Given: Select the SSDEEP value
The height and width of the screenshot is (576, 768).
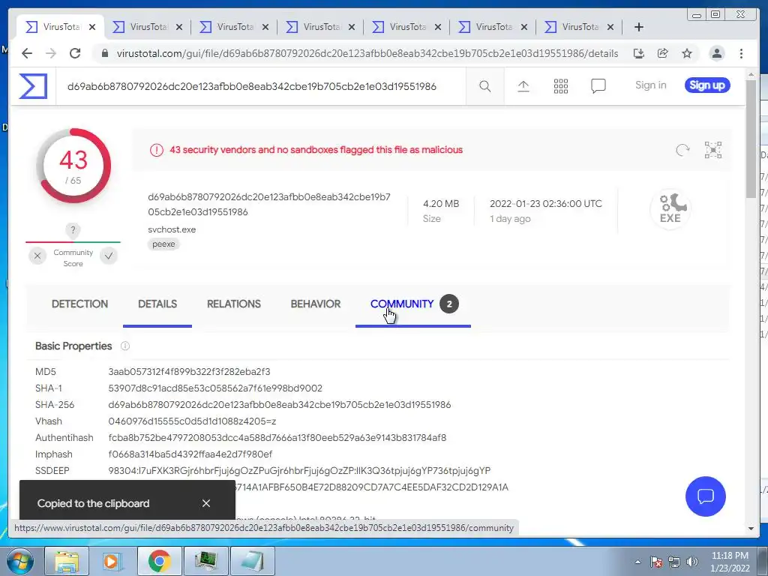Looking at the screenshot, I should [299, 471].
